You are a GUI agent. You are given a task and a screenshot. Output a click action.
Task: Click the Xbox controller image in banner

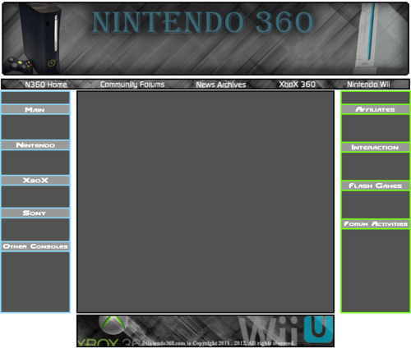19,65
